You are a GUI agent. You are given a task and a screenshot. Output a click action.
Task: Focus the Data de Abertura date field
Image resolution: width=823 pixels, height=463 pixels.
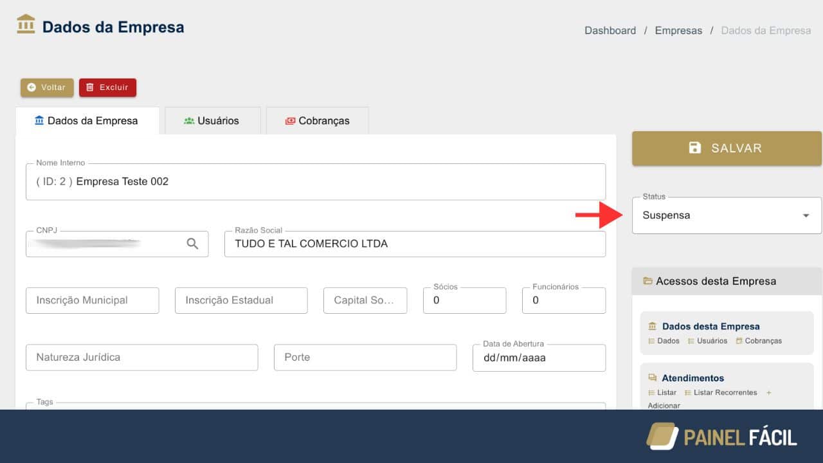click(x=539, y=358)
